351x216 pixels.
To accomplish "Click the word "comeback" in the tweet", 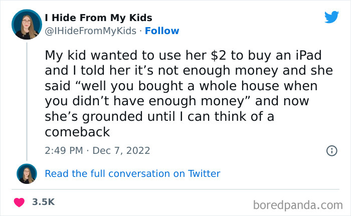I will click(77, 132).
